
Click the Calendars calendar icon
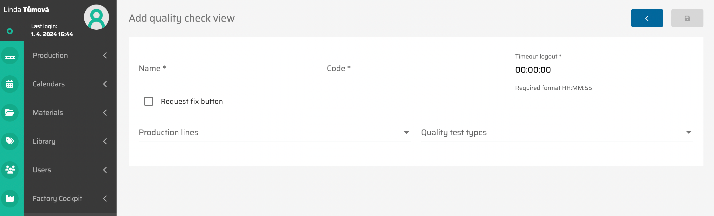(x=10, y=84)
